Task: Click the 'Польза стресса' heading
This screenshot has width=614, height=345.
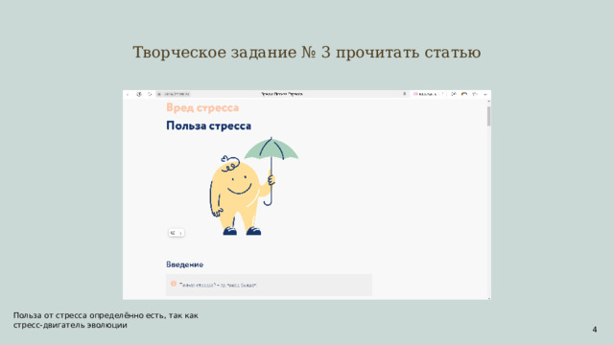Action: (209, 126)
